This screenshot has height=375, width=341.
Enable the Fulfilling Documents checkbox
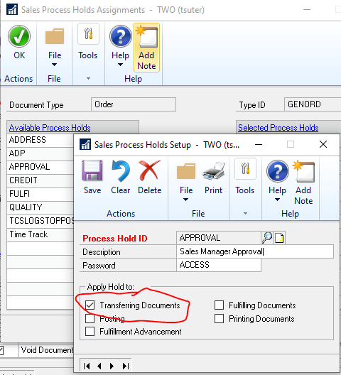[220, 305]
